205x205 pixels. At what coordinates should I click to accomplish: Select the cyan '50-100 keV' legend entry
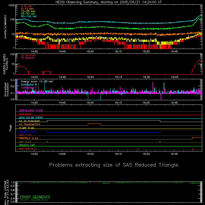[29, 16]
